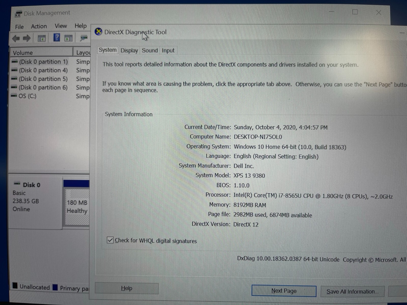Viewport: 407px width, 305px height.
Task: Click the Disk Management window title icon
Action: coord(18,14)
